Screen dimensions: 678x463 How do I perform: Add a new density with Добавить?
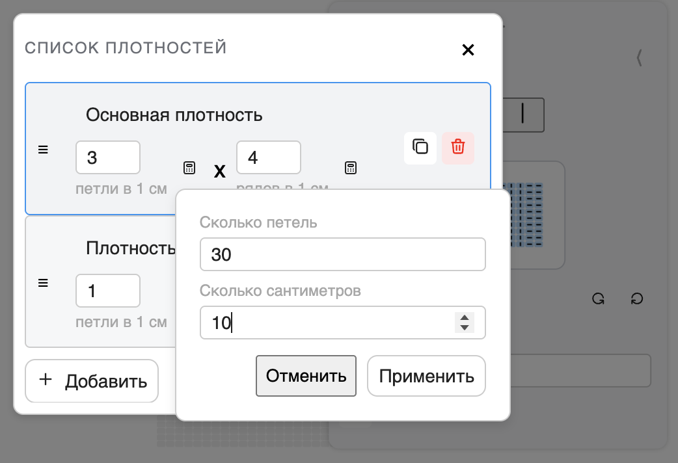point(92,381)
